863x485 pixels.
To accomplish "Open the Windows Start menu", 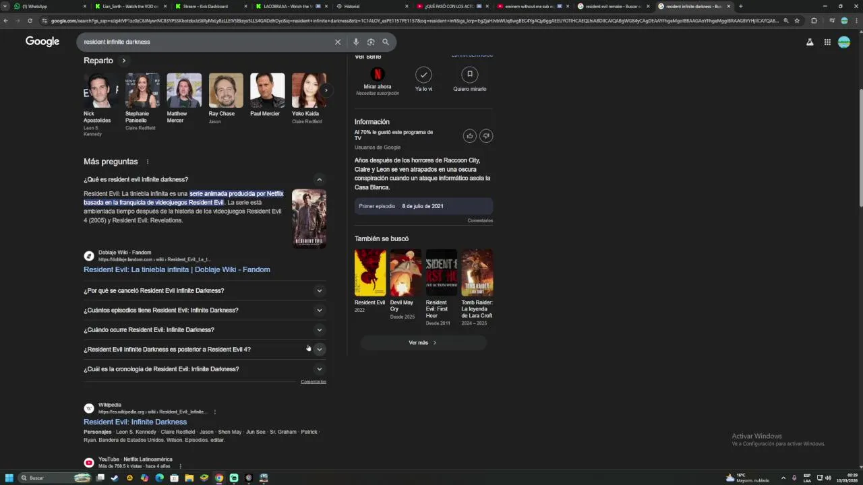I will 9,478.
